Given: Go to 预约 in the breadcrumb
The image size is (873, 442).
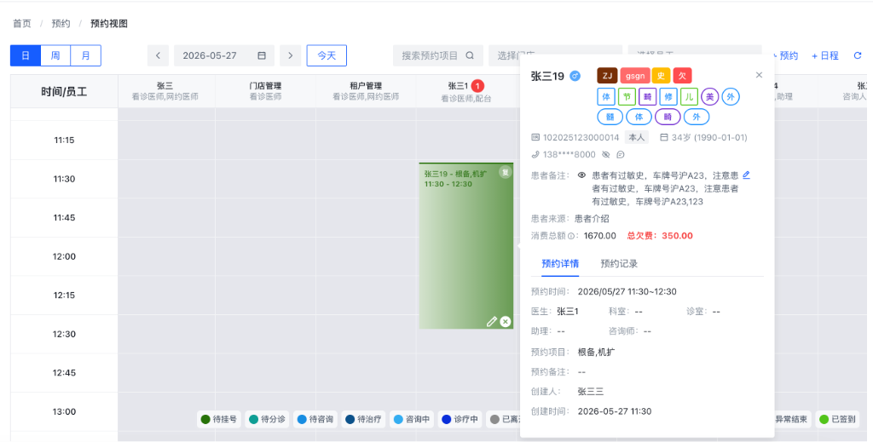Looking at the screenshot, I should (x=61, y=23).
